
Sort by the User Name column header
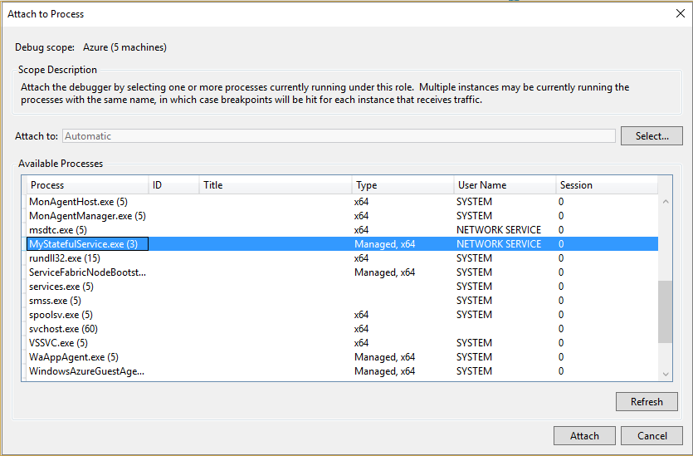(x=505, y=185)
